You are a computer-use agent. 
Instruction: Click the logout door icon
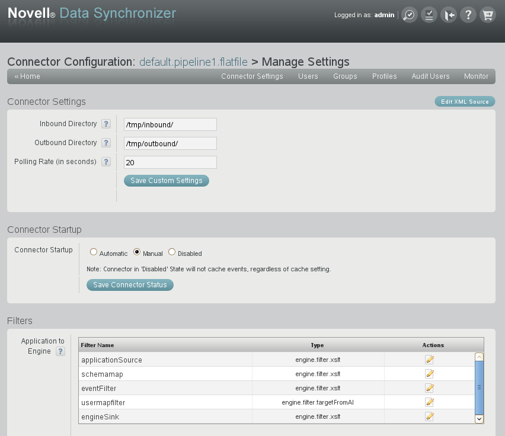pyautogui.click(x=449, y=15)
